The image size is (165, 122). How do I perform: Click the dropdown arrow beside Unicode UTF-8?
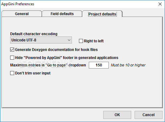(x=69, y=40)
